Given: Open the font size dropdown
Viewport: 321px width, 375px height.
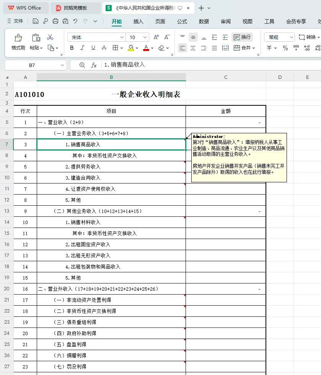Looking at the screenshot, I should pos(145,37).
